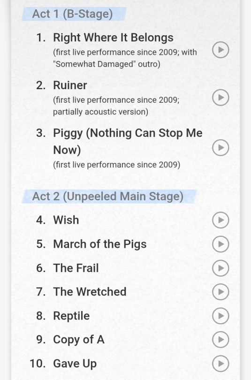Play March of the Pigs
The height and width of the screenshot is (380, 251).
pyautogui.click(x=221, y=244)
